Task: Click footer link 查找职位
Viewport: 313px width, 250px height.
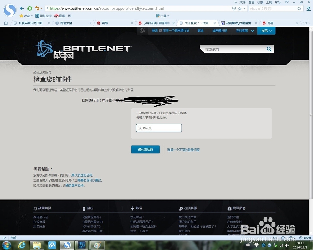Action: tap(233, 217)
